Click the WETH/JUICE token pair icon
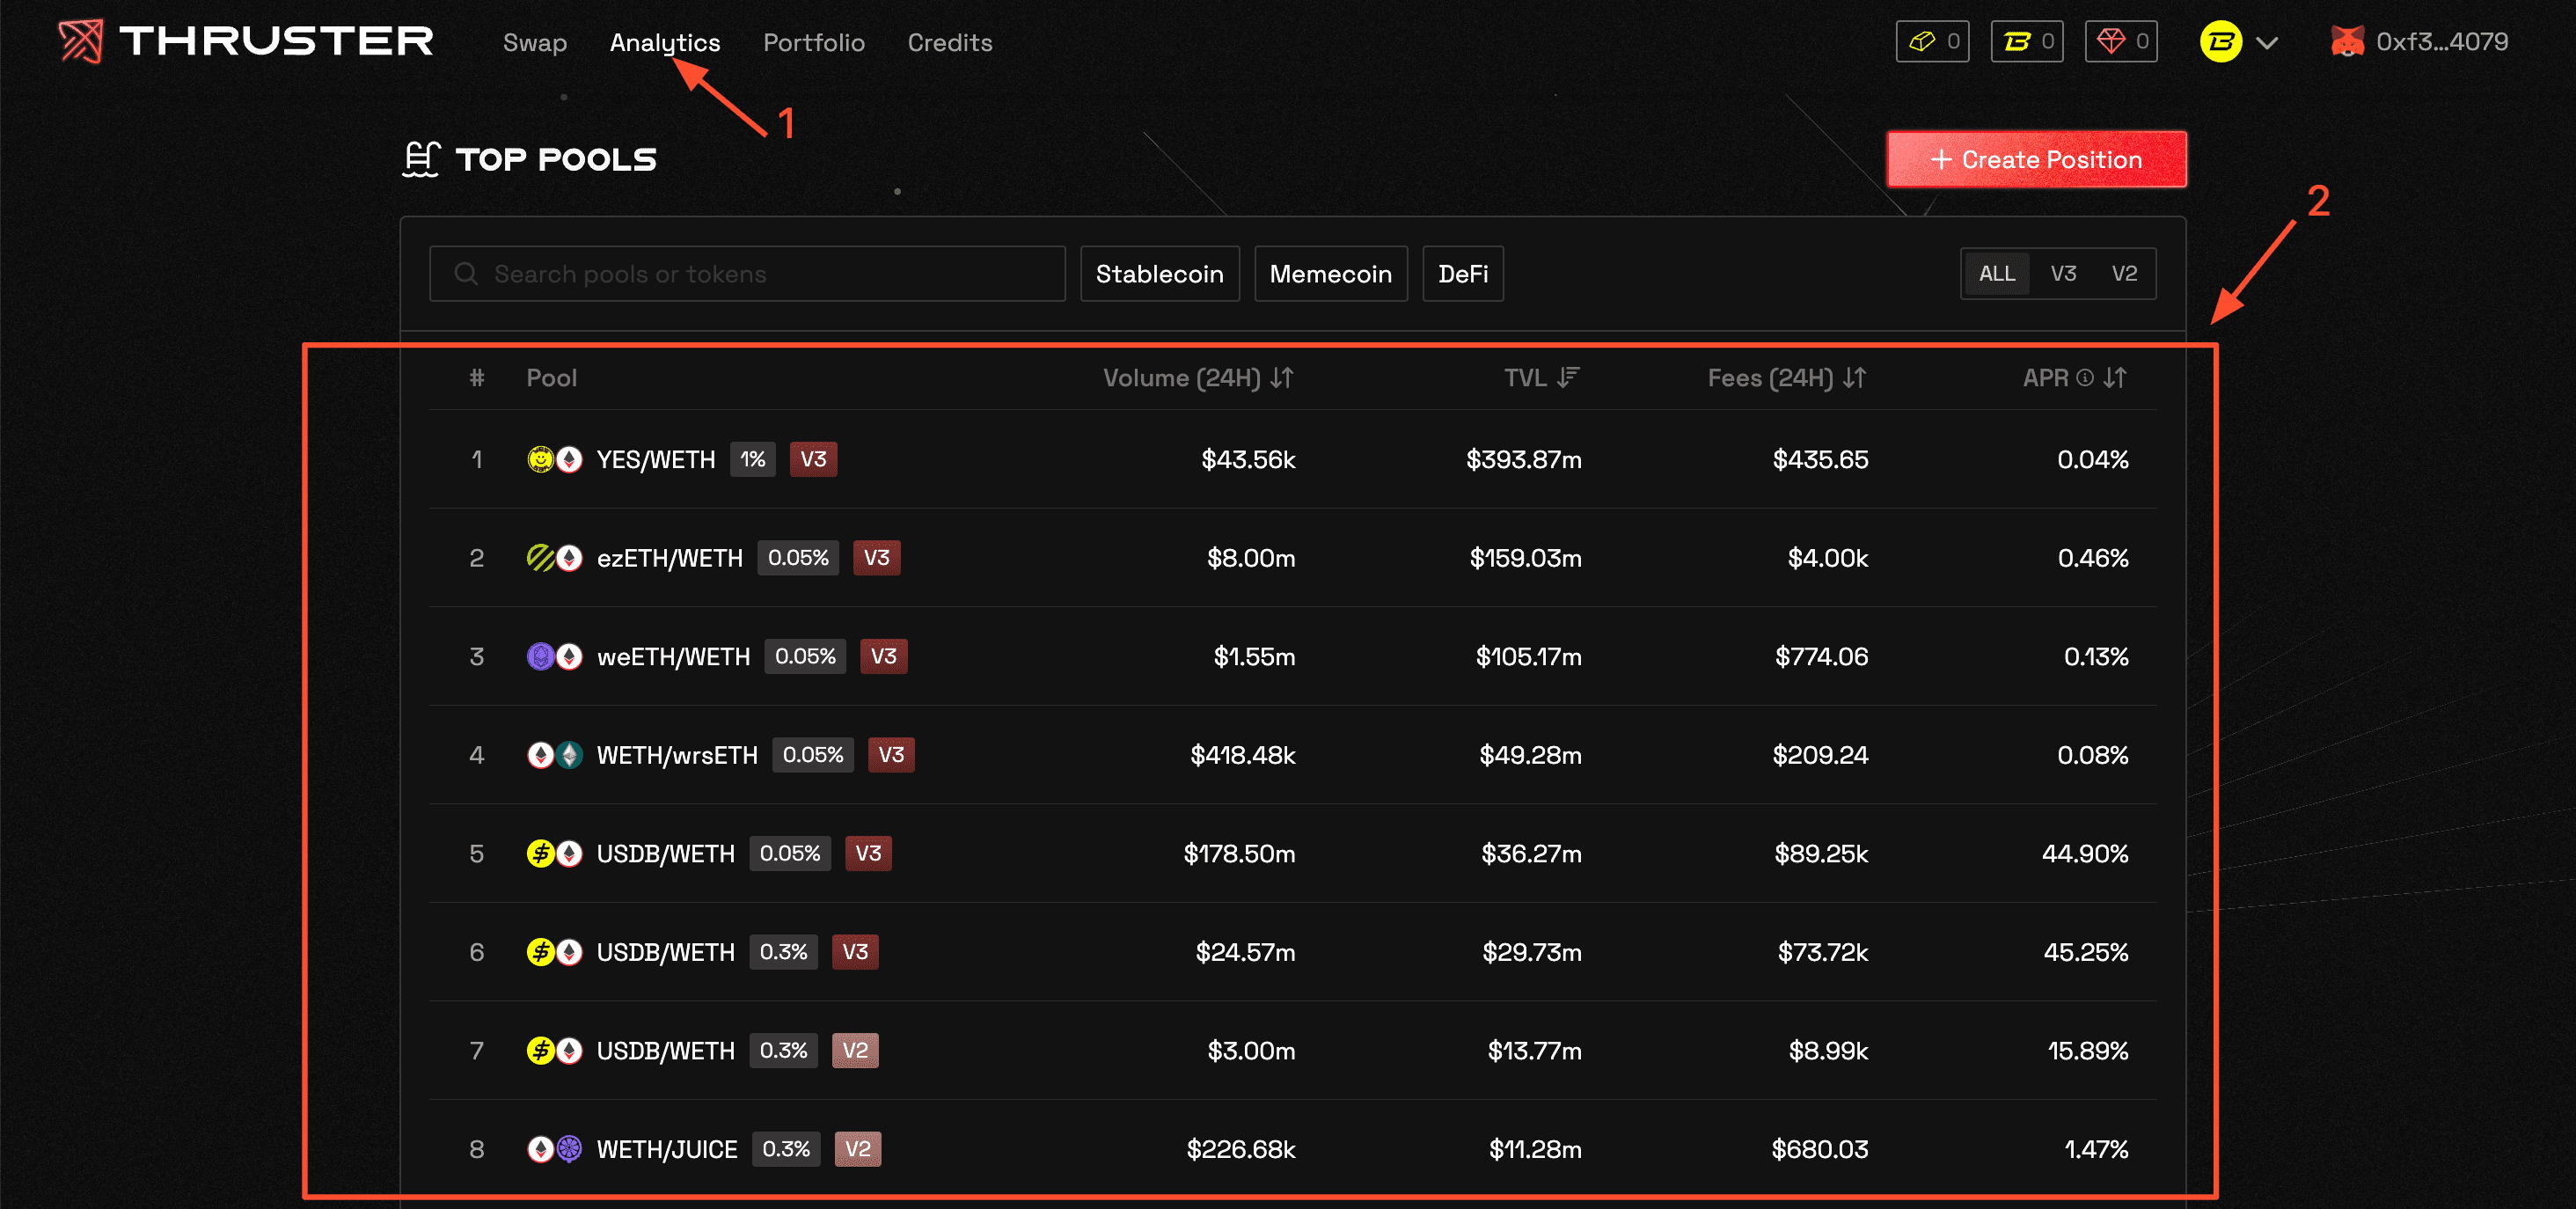 pos(555,1150)
